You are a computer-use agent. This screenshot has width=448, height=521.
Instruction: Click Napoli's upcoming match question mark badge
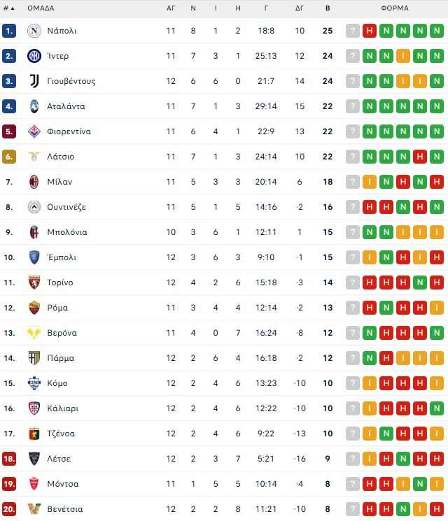pos(352,31)
